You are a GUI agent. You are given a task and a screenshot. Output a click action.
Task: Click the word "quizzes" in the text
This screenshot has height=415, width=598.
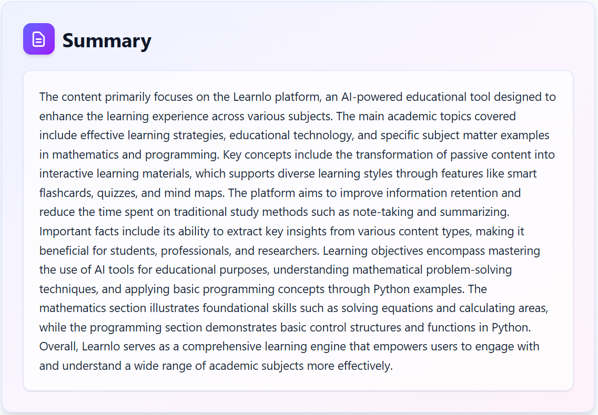click(118, 193)
